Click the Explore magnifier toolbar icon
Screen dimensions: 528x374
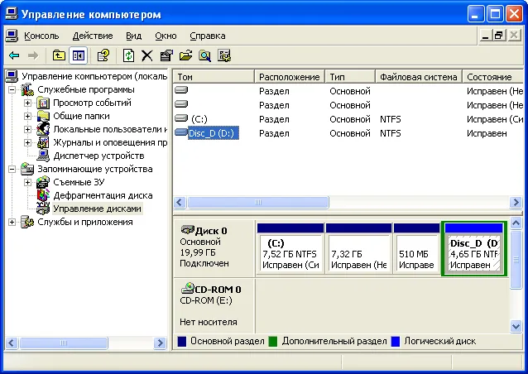[x=204, y=55]
